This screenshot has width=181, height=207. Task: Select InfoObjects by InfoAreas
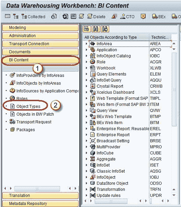tap(38, 83)
